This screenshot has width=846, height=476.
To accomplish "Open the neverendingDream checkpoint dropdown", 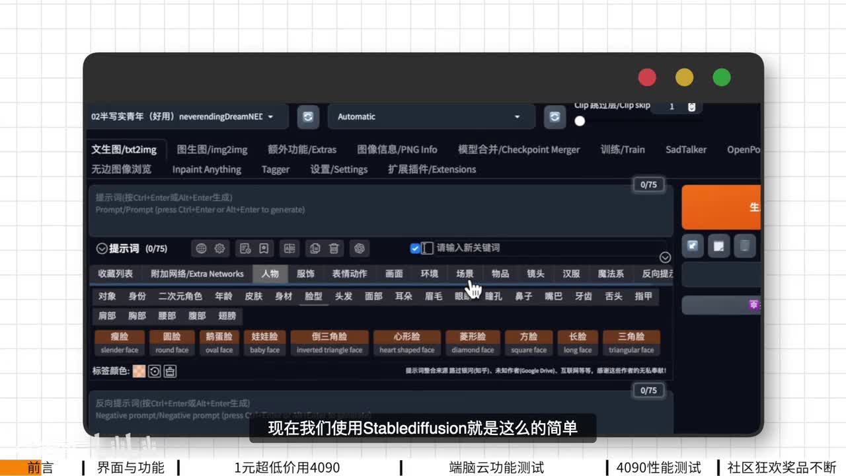I will tap(188, 117).
